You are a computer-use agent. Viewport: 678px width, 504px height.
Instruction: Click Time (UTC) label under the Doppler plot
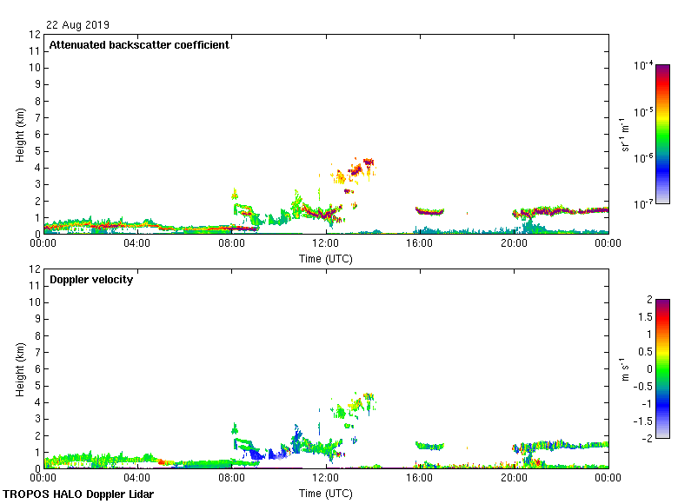tap(326, 493)
